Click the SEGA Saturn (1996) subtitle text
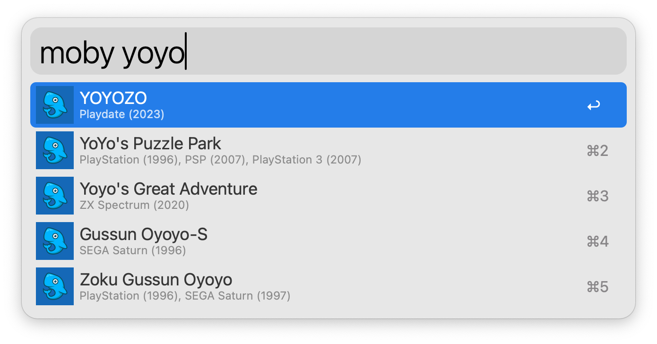 click(x=132, y=250)
